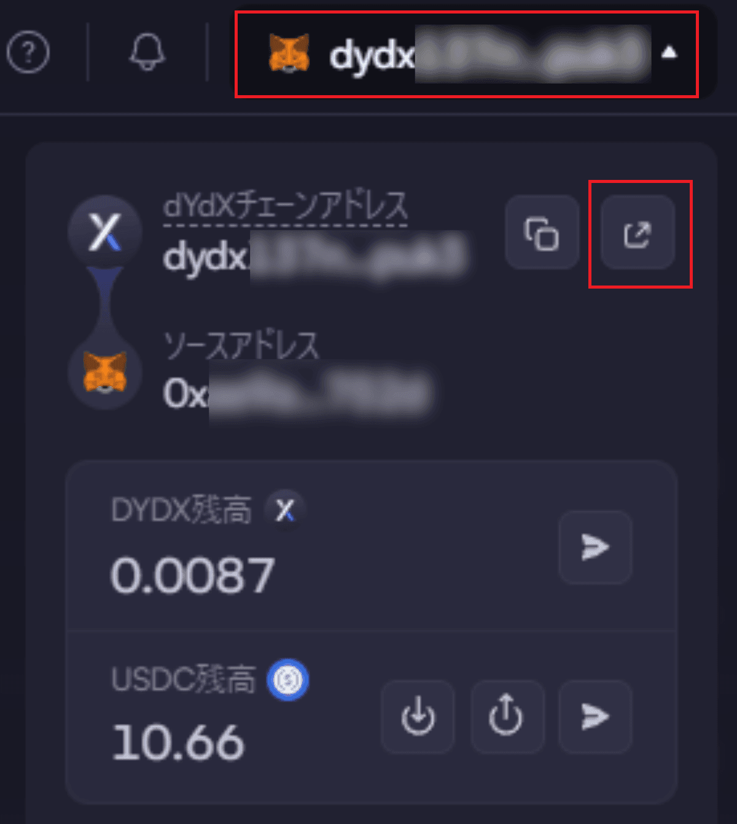Send DYDX tokens via transfer arrow

point(595,547)
